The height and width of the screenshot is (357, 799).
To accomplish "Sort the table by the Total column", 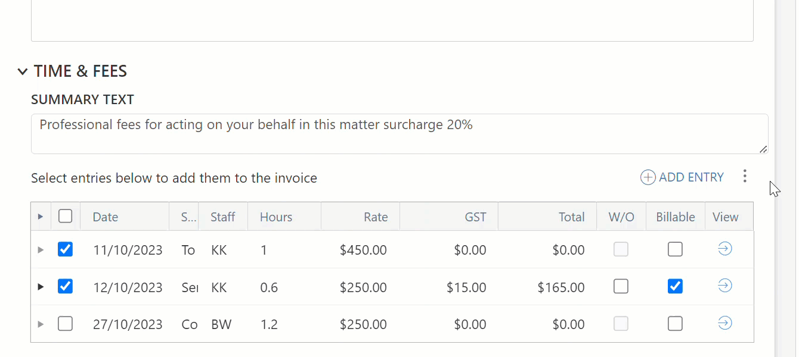I will click(x=571, y=217).
